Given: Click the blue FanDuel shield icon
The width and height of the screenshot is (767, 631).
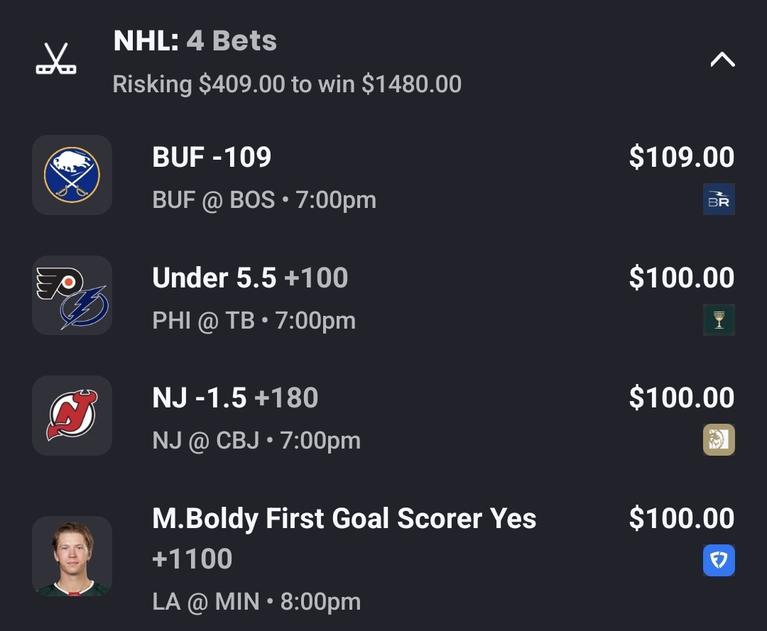Looking at the screenshot, I should [x=718, y=560].
